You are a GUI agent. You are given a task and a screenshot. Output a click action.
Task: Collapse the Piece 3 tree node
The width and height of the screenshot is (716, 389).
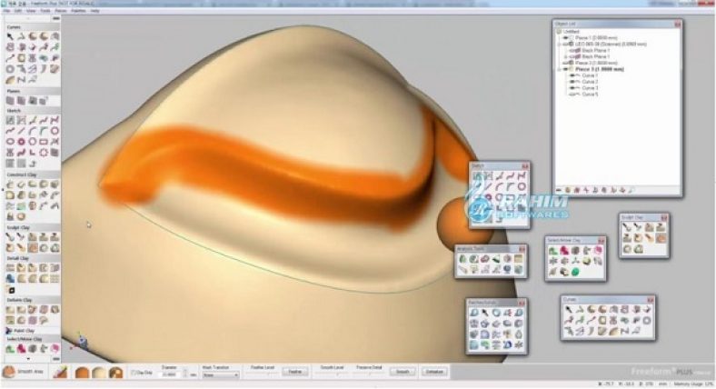560,69
